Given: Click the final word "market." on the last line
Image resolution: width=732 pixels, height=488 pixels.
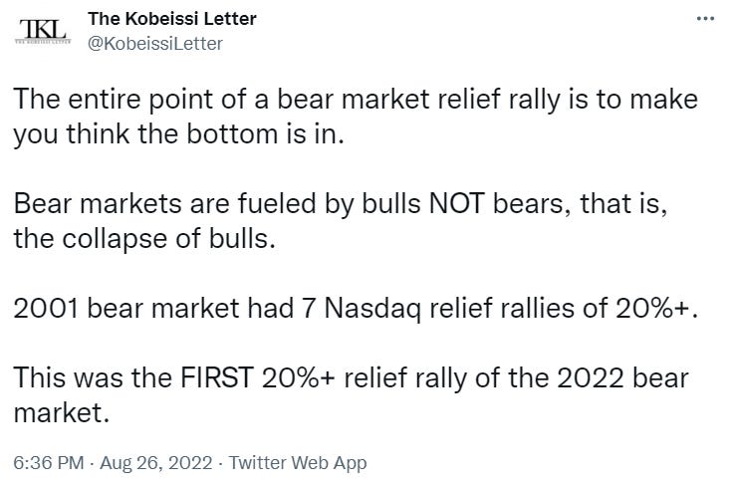Looking at the screenshot, I should point(59,413).
